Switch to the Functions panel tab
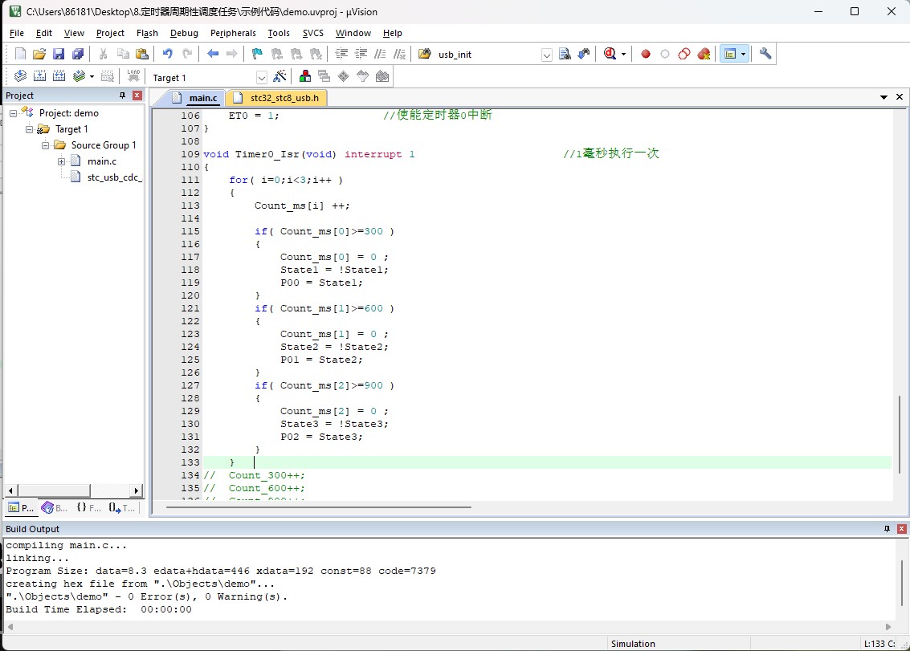Screen dimensions: 910x651 click(x=89, y=508)
